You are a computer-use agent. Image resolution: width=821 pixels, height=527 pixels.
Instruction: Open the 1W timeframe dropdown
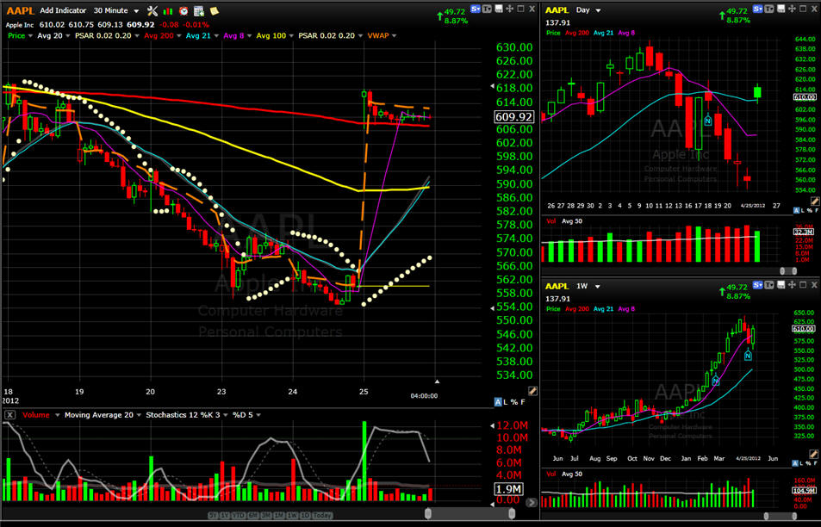click(597, 286)
